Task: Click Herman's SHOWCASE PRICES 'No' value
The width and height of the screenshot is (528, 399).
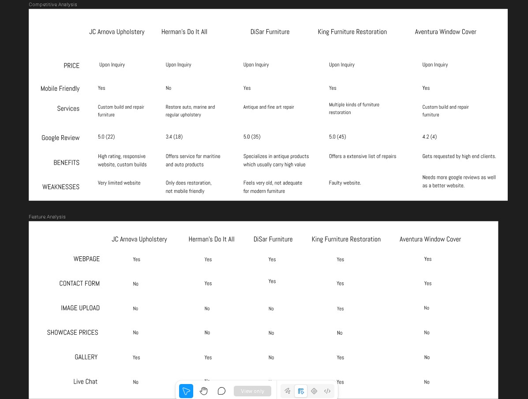Action: pos(207,333)
